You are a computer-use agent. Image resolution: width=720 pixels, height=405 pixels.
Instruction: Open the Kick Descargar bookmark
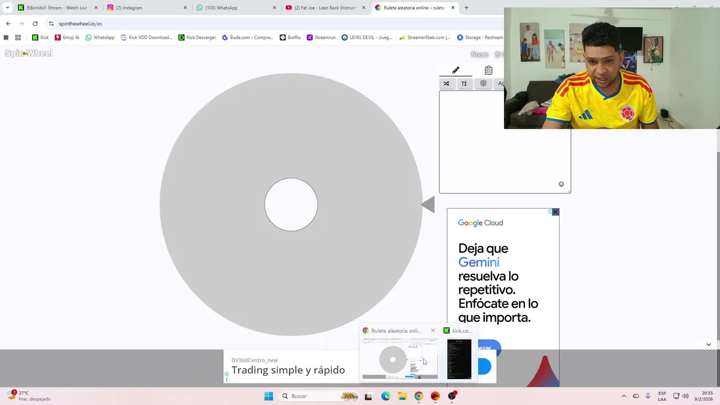point(197,38)
